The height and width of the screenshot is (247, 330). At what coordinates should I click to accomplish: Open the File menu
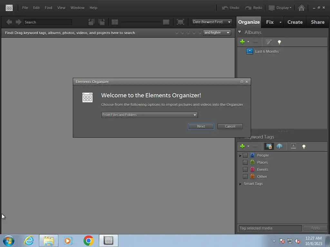point(25,8)
